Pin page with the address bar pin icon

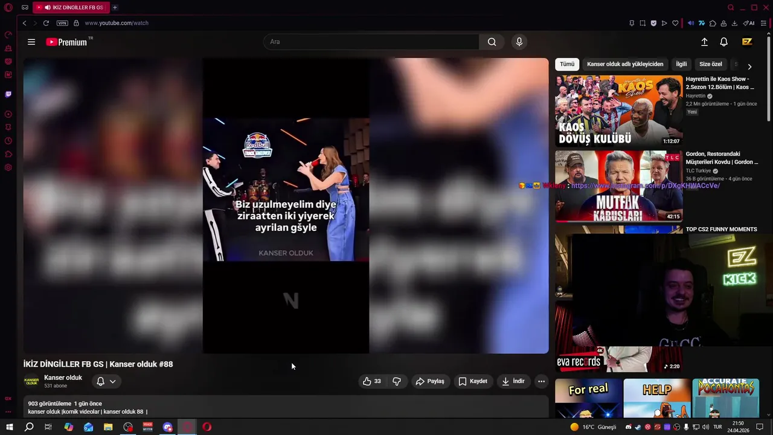(x=632, y=23)
